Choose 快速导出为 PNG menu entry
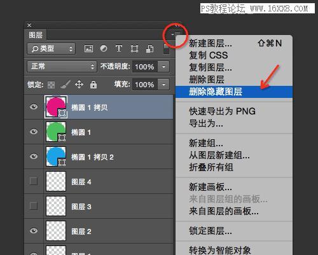Screen dimensions: 318x255 [x=234, y=111]
